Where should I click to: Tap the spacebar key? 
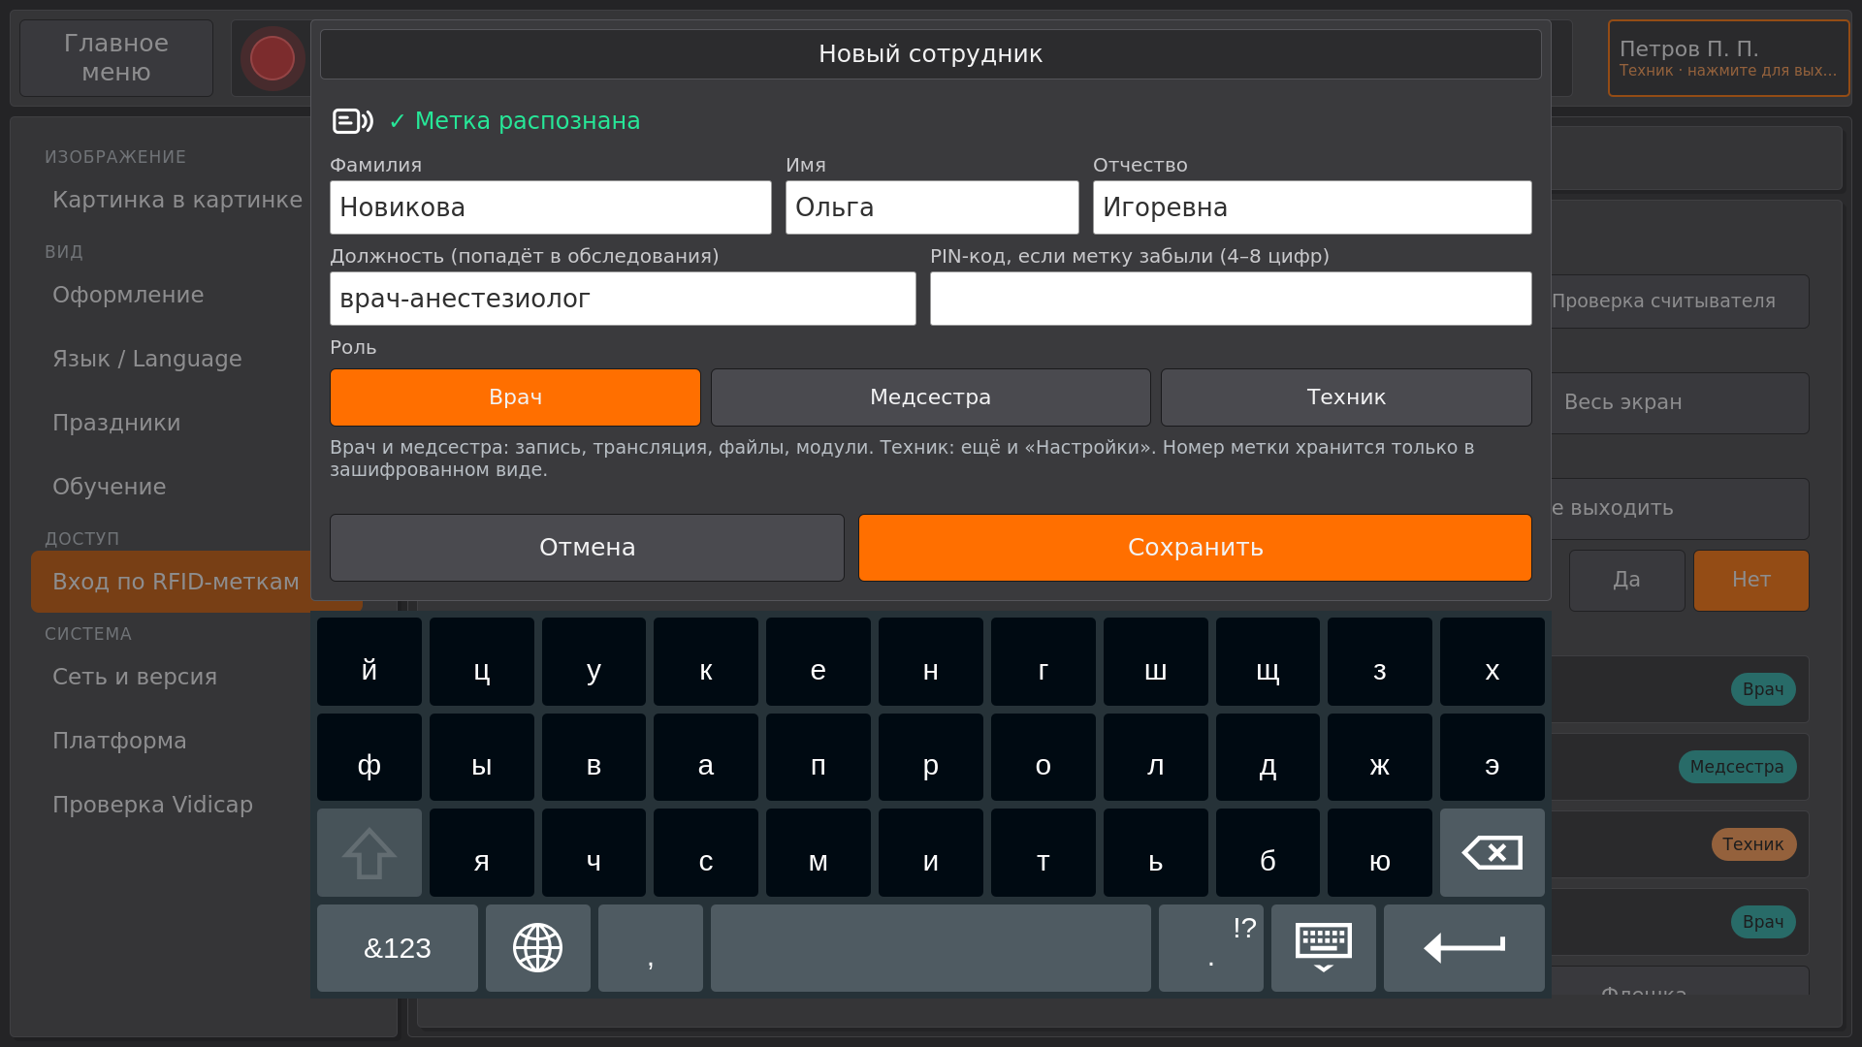[931, 948]
